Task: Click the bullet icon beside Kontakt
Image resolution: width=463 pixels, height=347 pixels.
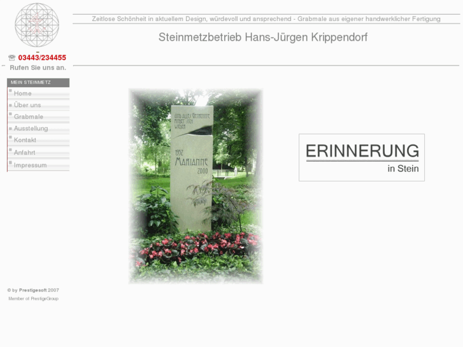Action: (x=10, y=138)
